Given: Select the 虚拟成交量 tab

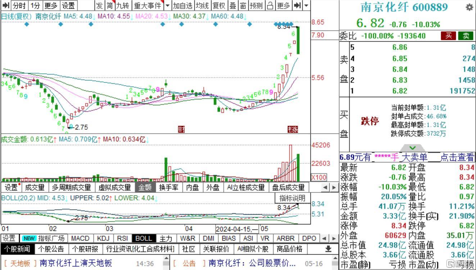Looking at the screenshot, I should click(x=115, y=187).
